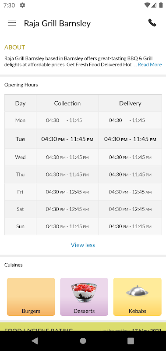Image resolution: width=166 pixels, height=351 pixels.
Task: Open settings gear in status bar
Action: [x=22, y=5]
